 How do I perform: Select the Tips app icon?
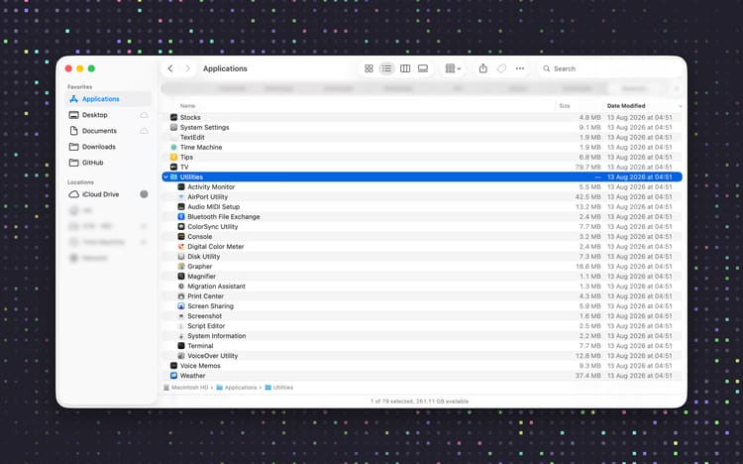[x=173, y=157]
